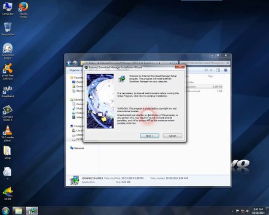269x215 pixels.
Task: Click Next in the IDM installation wizard
Action: 149,136
